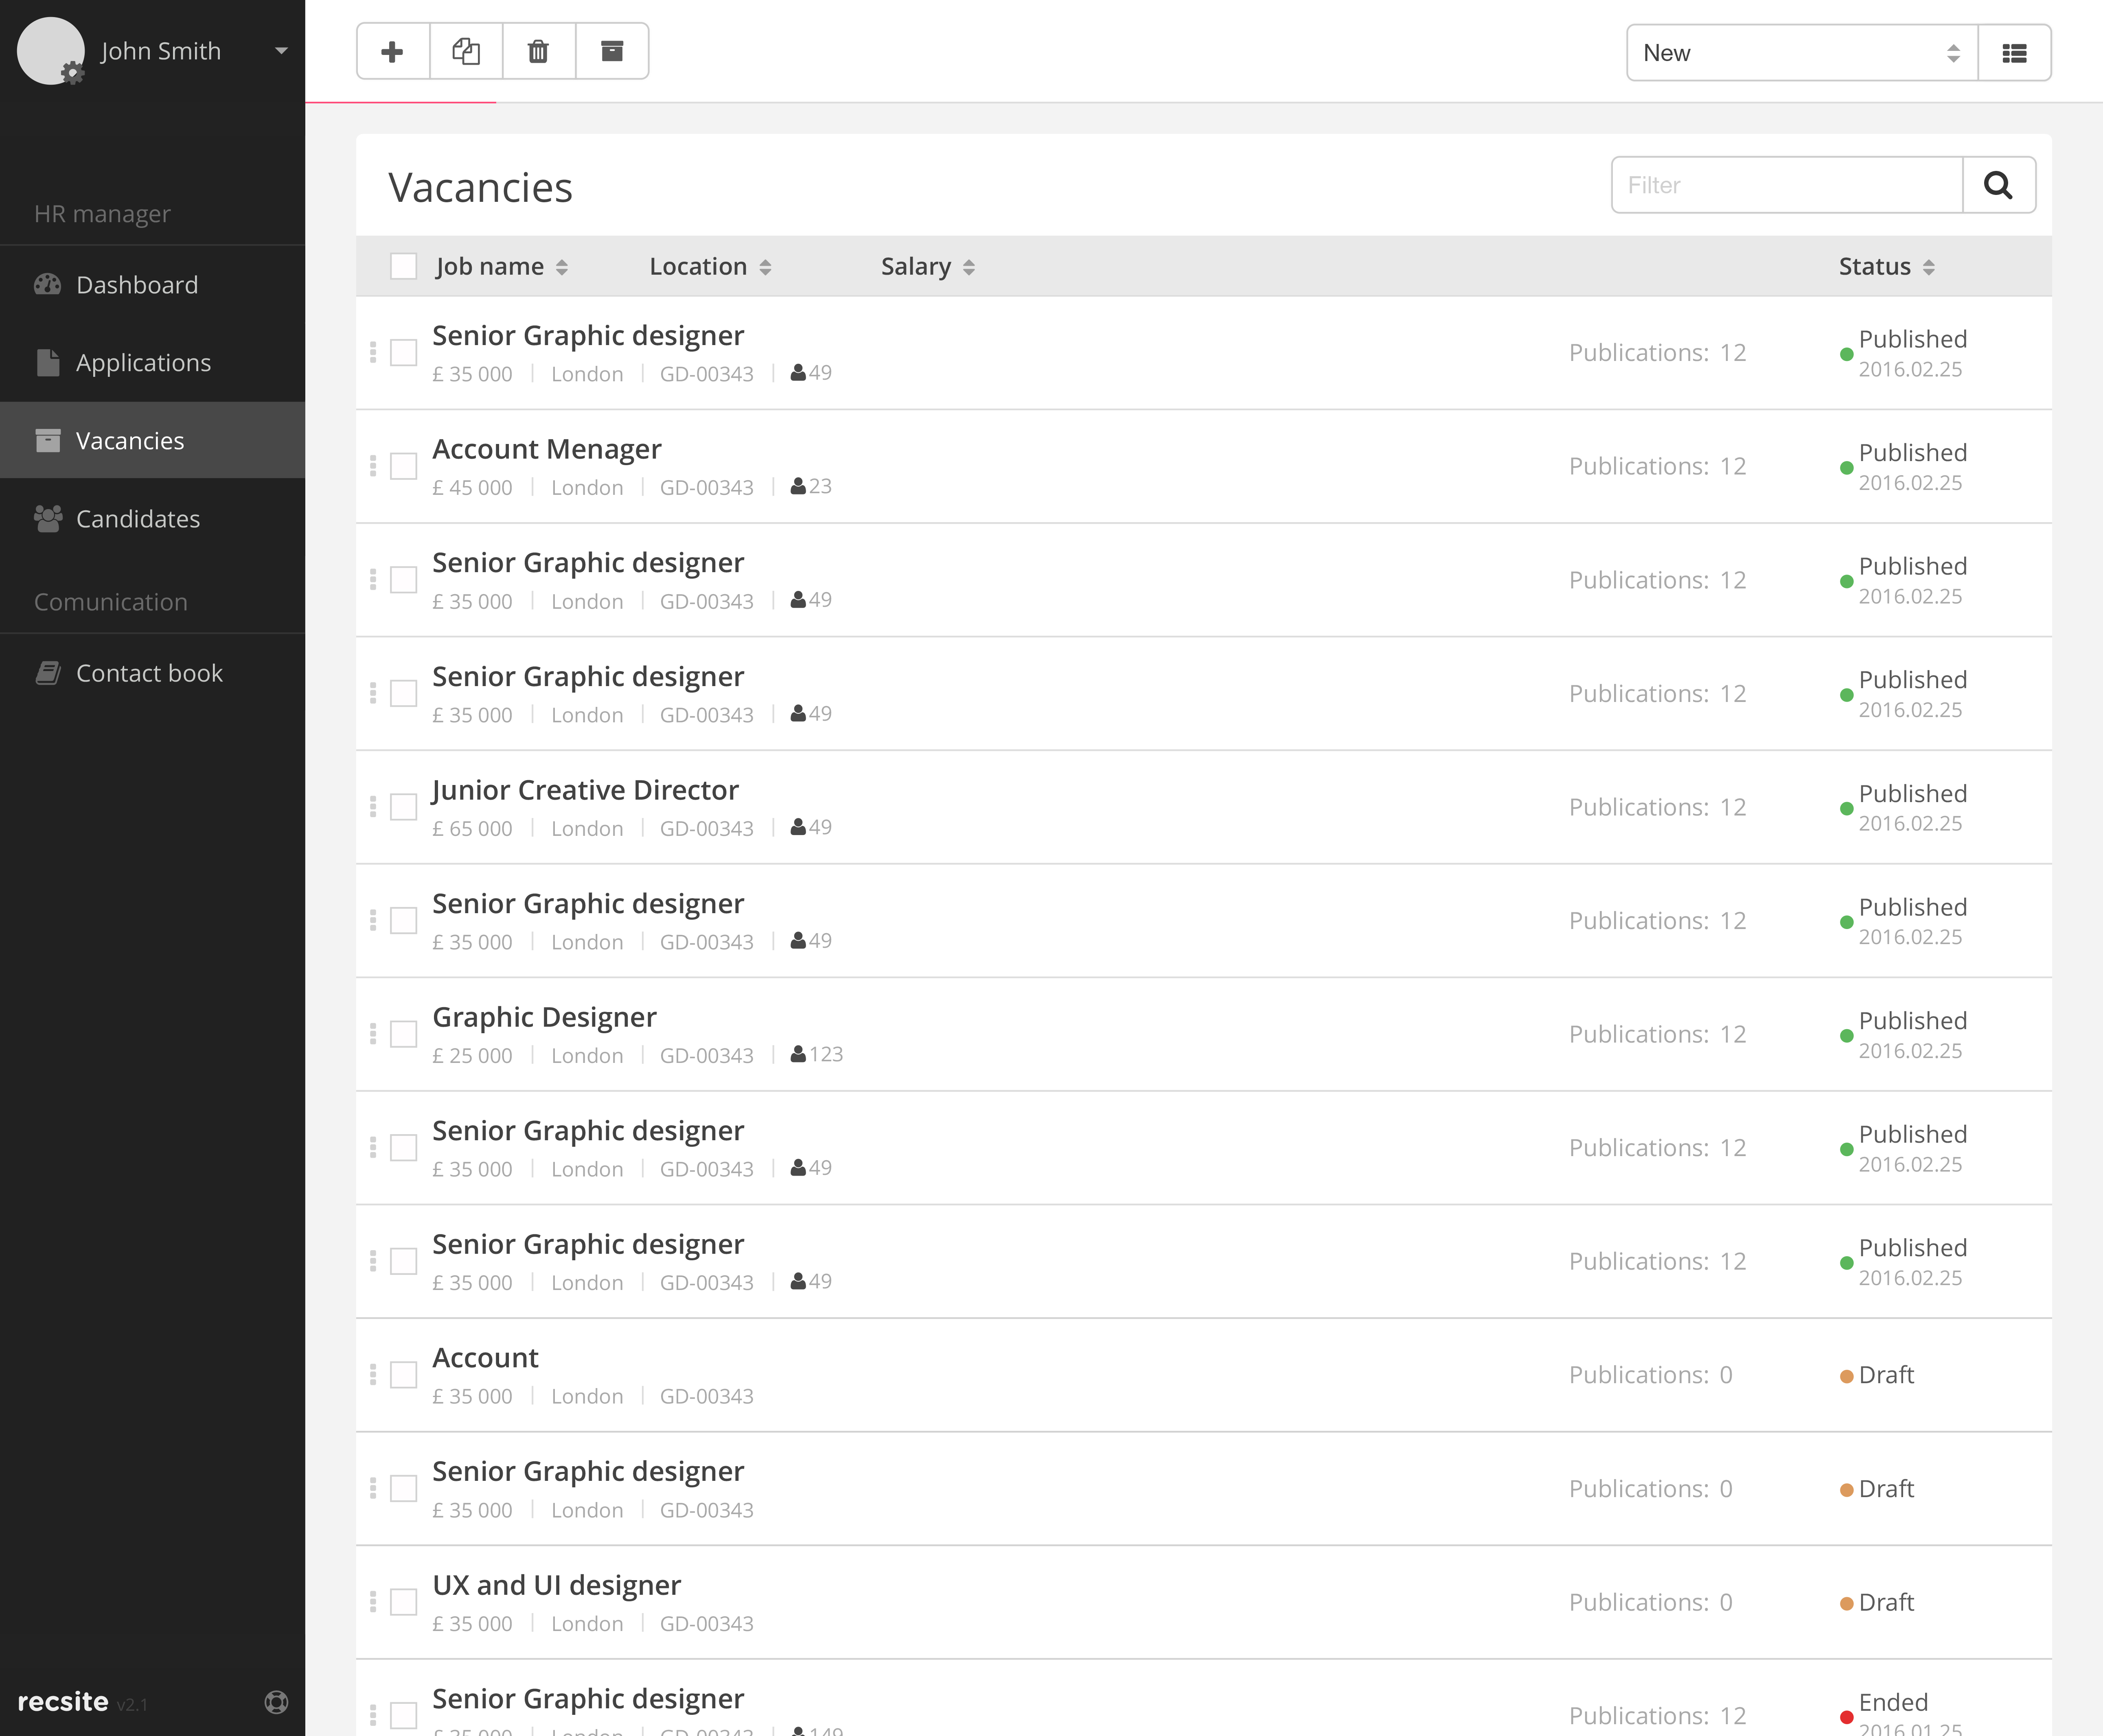Open the Graphic Designer vacancy title
The image size is (2103, 1736).
tap(544, 1017)
